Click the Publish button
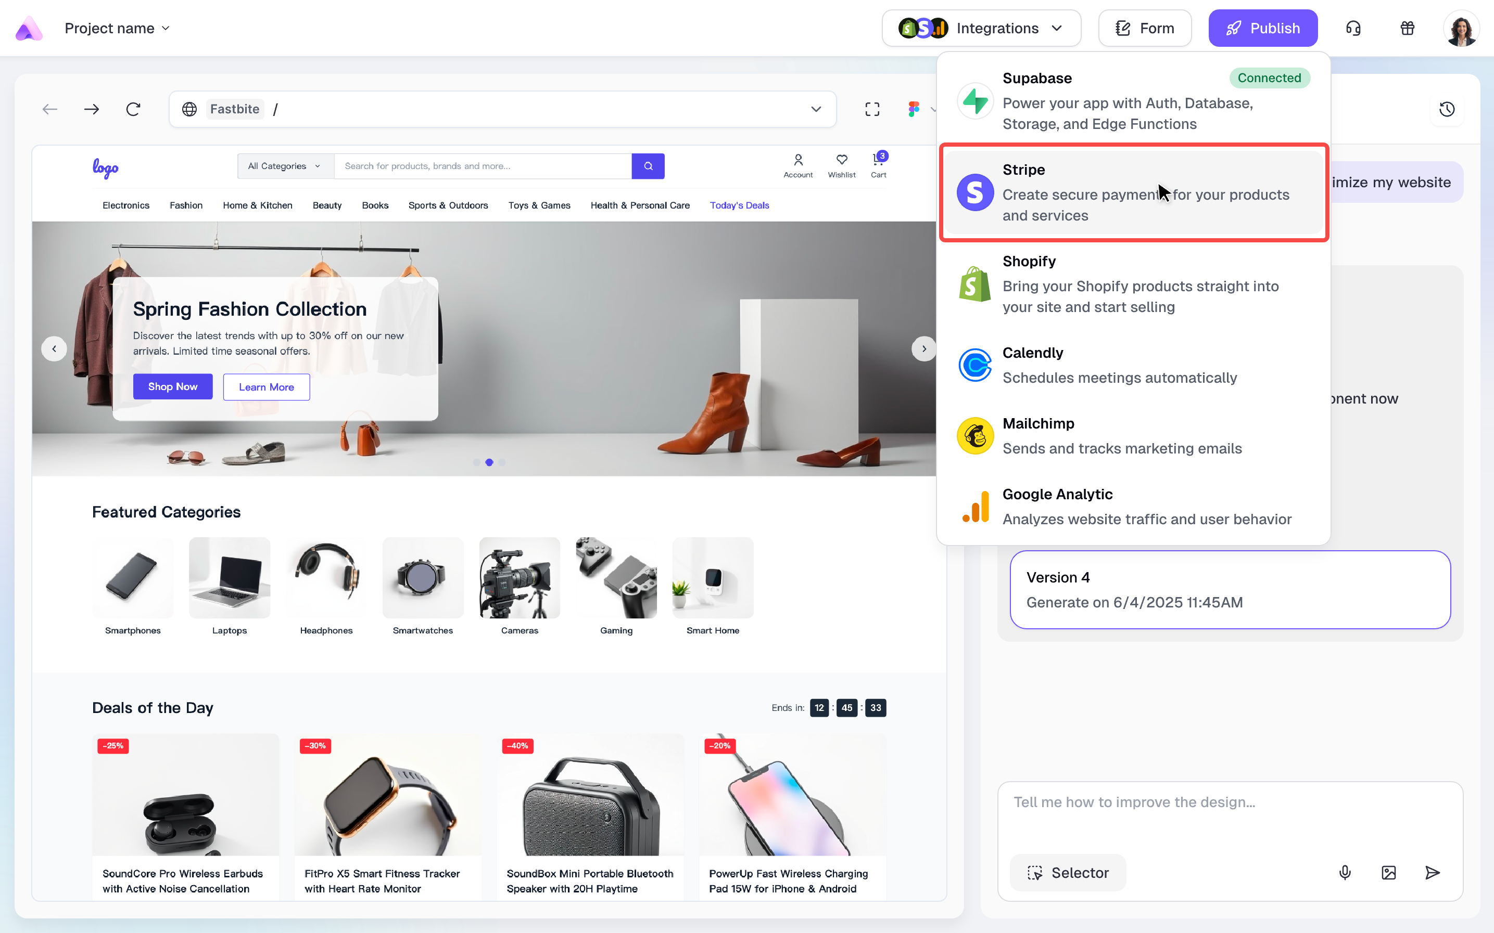 click(x=1262, y=29)
